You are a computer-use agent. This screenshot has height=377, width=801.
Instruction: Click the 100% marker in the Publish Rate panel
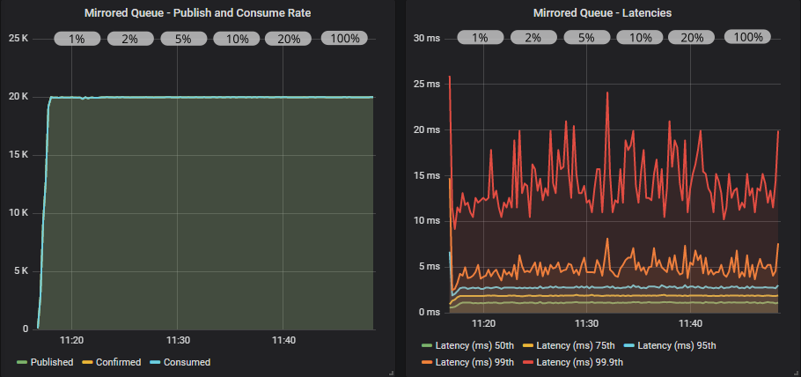pos(345,39)
